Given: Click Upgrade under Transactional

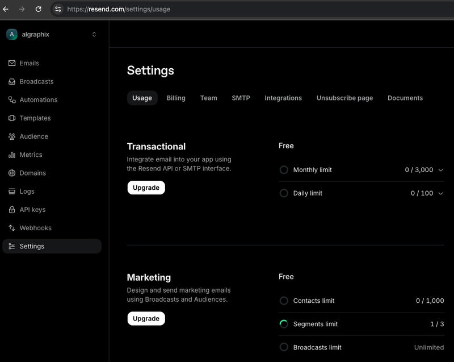Looking at the screenshot, I should coord(146,188).
